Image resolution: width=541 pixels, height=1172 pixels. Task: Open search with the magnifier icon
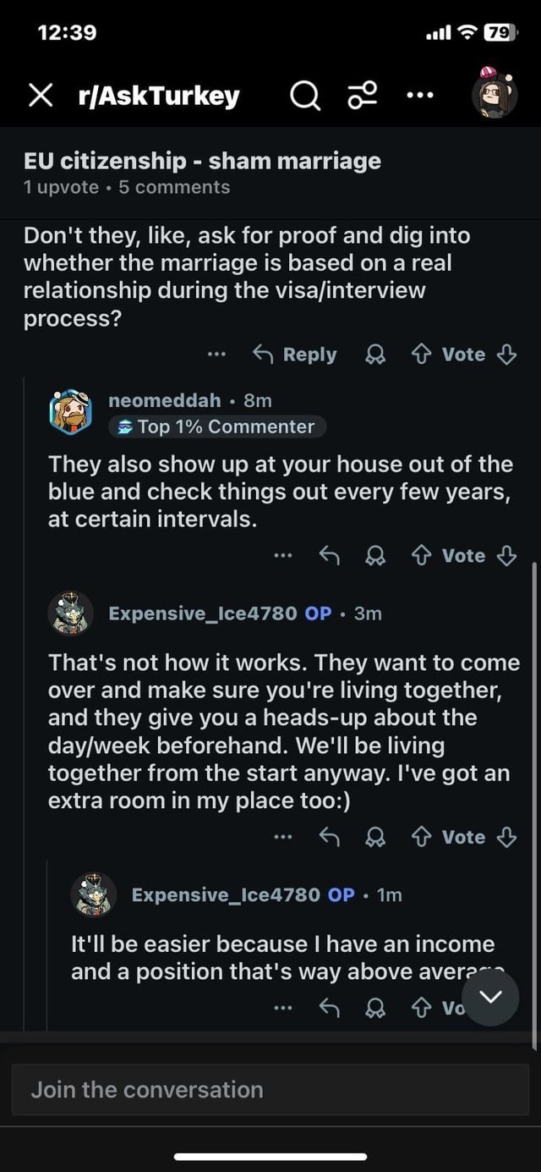[304, 96]
